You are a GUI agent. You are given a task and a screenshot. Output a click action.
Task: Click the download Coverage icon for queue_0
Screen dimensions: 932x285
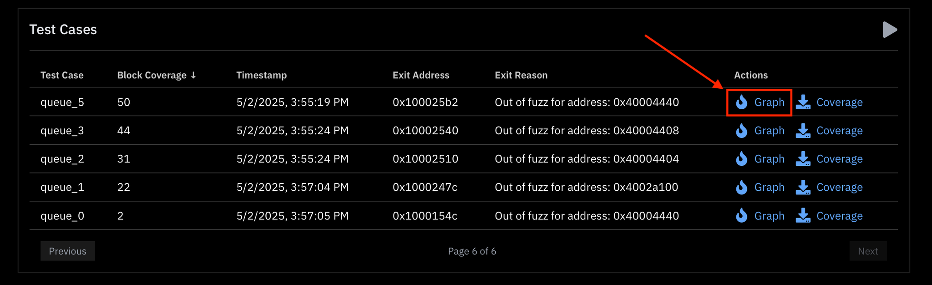(803, 216)
